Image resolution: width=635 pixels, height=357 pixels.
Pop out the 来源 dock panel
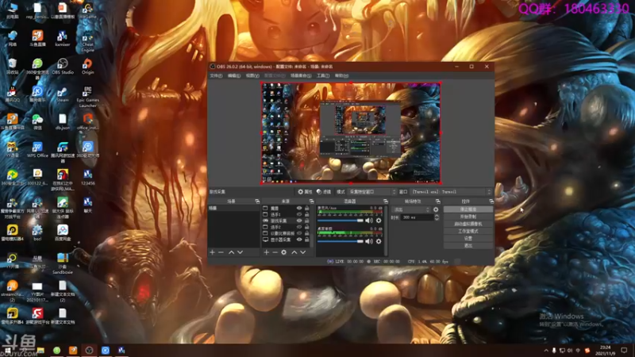click(311, 202)
